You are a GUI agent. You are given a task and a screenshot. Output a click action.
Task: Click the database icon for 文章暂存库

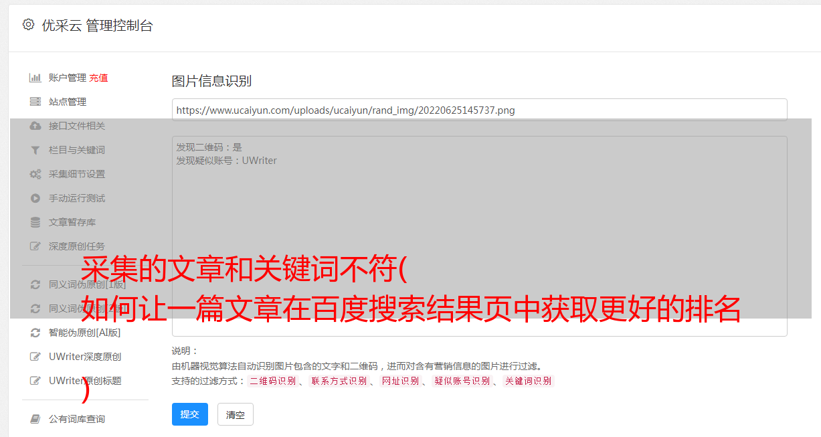click(x=35, y=222)
